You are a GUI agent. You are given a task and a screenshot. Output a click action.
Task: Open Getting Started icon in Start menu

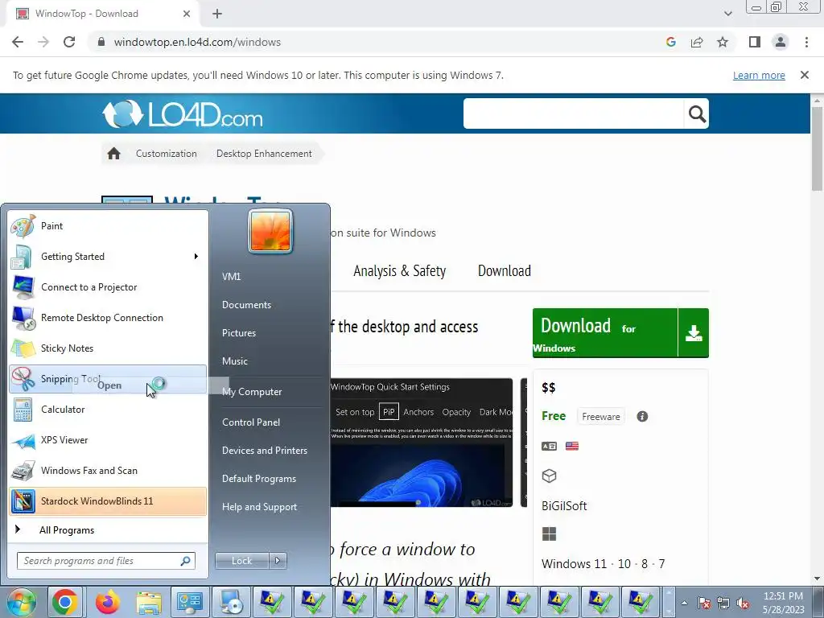click(x=22, y=257)
